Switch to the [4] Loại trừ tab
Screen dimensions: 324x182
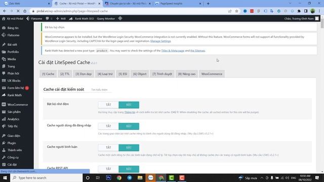coord(105,74)
